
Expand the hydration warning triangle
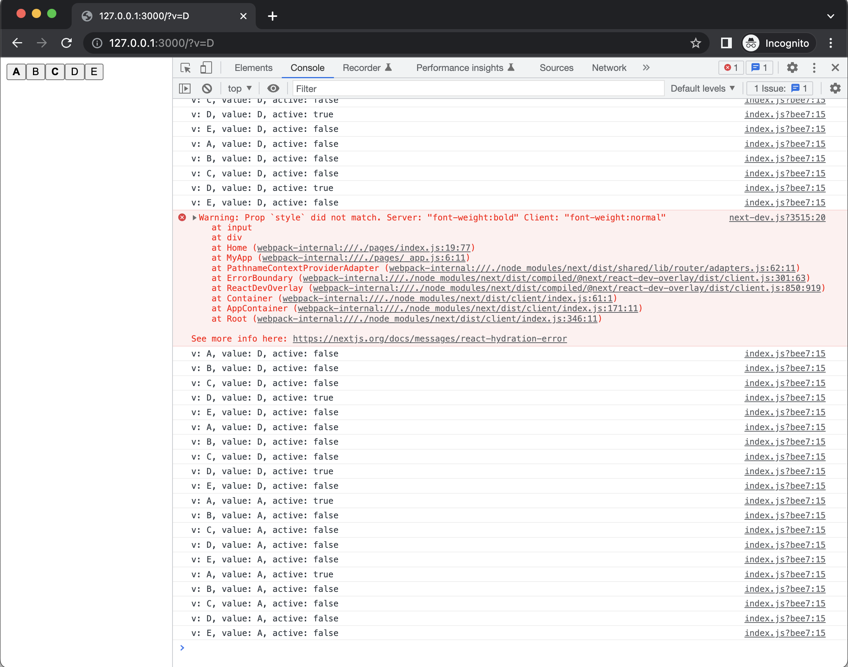tap(194, 217)
